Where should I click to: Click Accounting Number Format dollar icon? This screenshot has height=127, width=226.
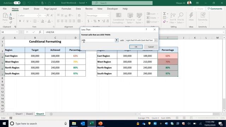coord(88,21)
